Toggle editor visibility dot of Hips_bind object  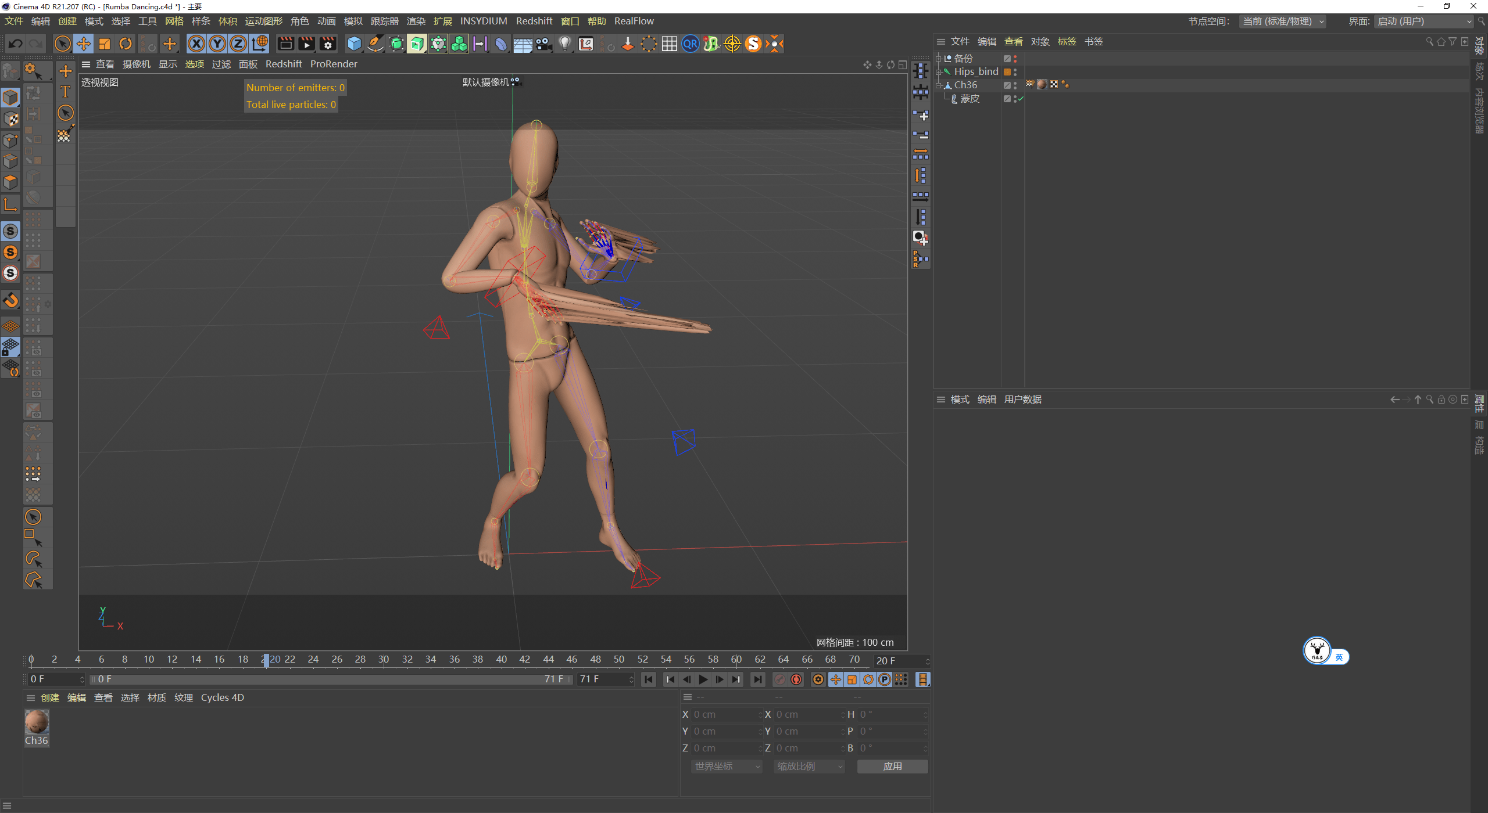click(1015, 69)
